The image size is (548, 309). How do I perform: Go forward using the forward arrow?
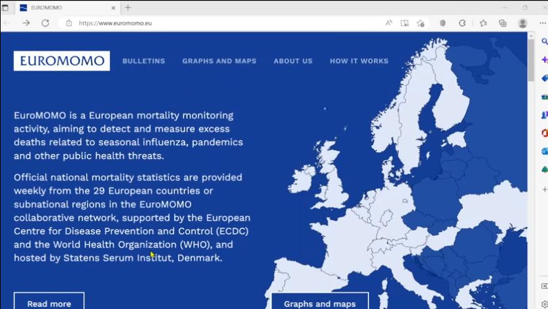point(26,23)
